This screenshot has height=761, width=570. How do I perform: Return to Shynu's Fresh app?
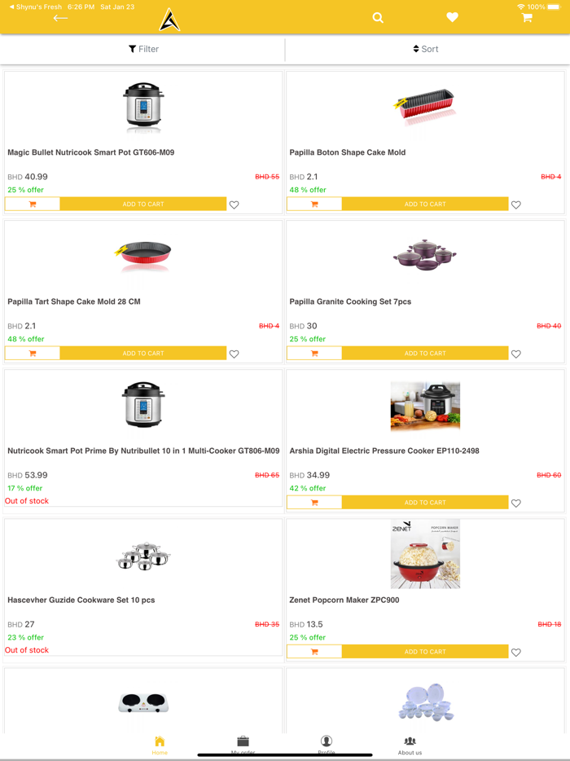(36, 7)
